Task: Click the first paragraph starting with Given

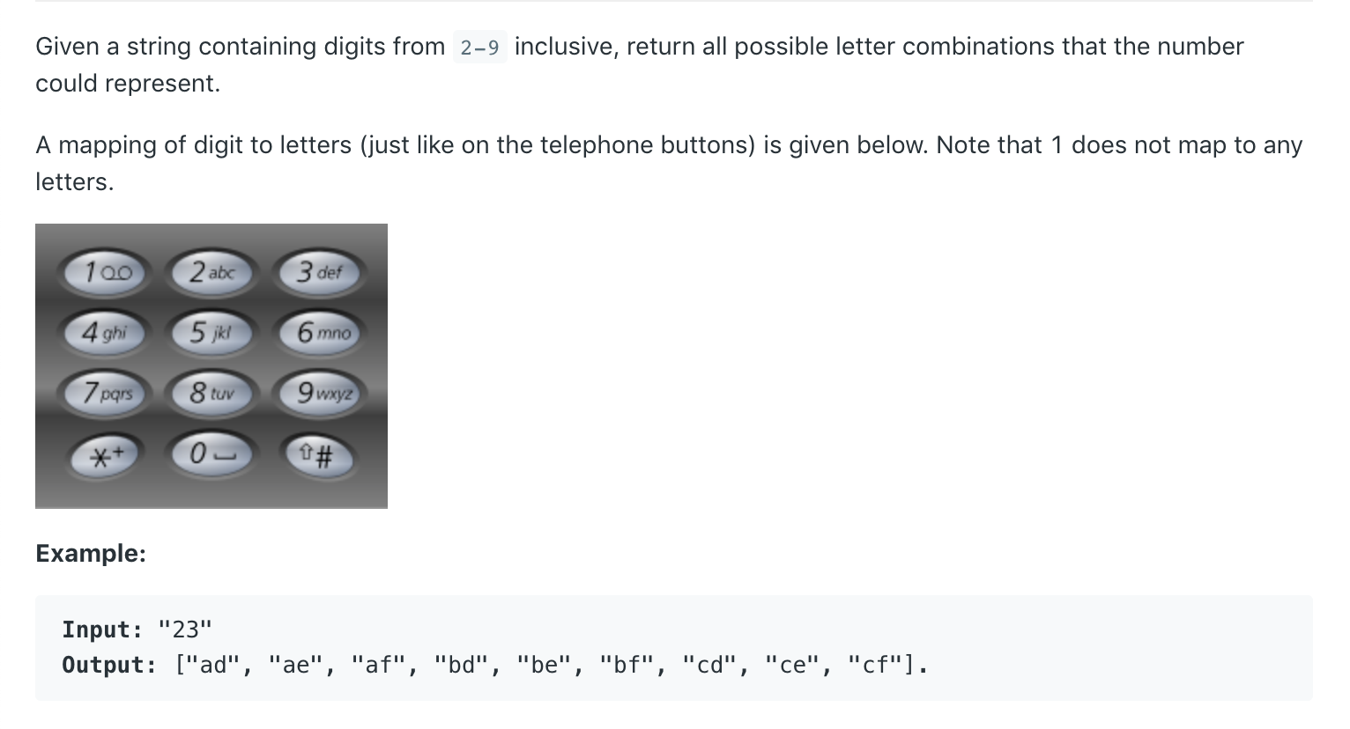Action: tap(640, 65)
